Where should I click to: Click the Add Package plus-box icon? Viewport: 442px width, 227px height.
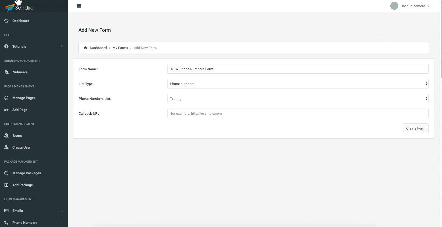tap(6, 185)
